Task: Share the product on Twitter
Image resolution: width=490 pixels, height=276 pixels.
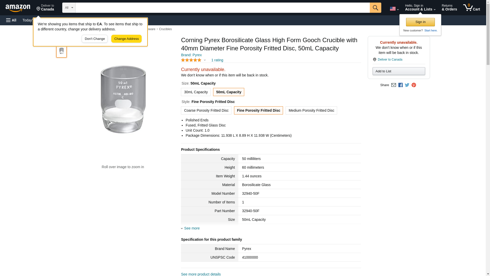Action: (407, 85)
